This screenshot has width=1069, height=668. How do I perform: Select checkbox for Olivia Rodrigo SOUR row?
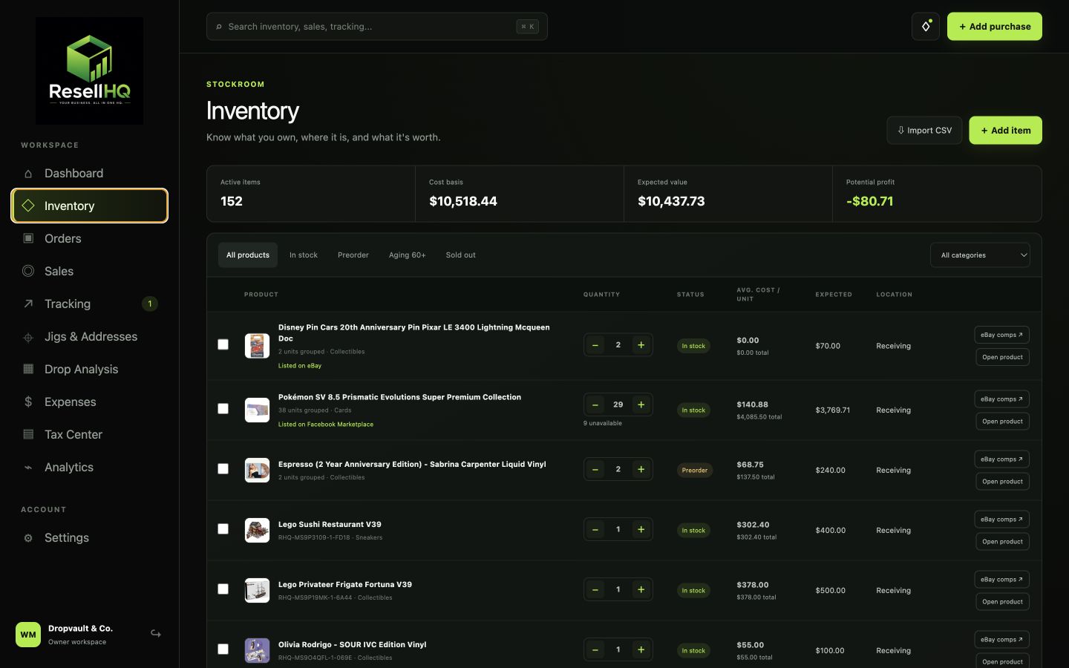click(223, 649)
